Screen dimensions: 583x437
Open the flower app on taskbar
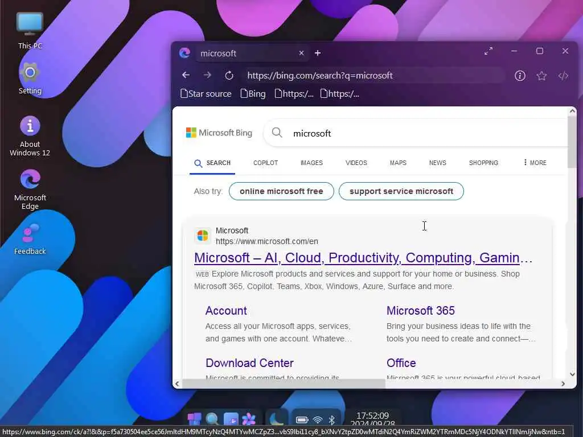(249, 419)
